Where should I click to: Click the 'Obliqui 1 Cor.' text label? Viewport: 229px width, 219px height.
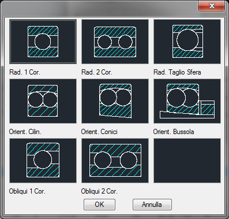(x=27, y=191)
